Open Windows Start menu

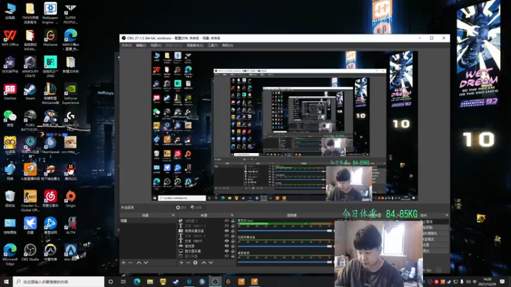pyautogui.click(x=6, y=281)
